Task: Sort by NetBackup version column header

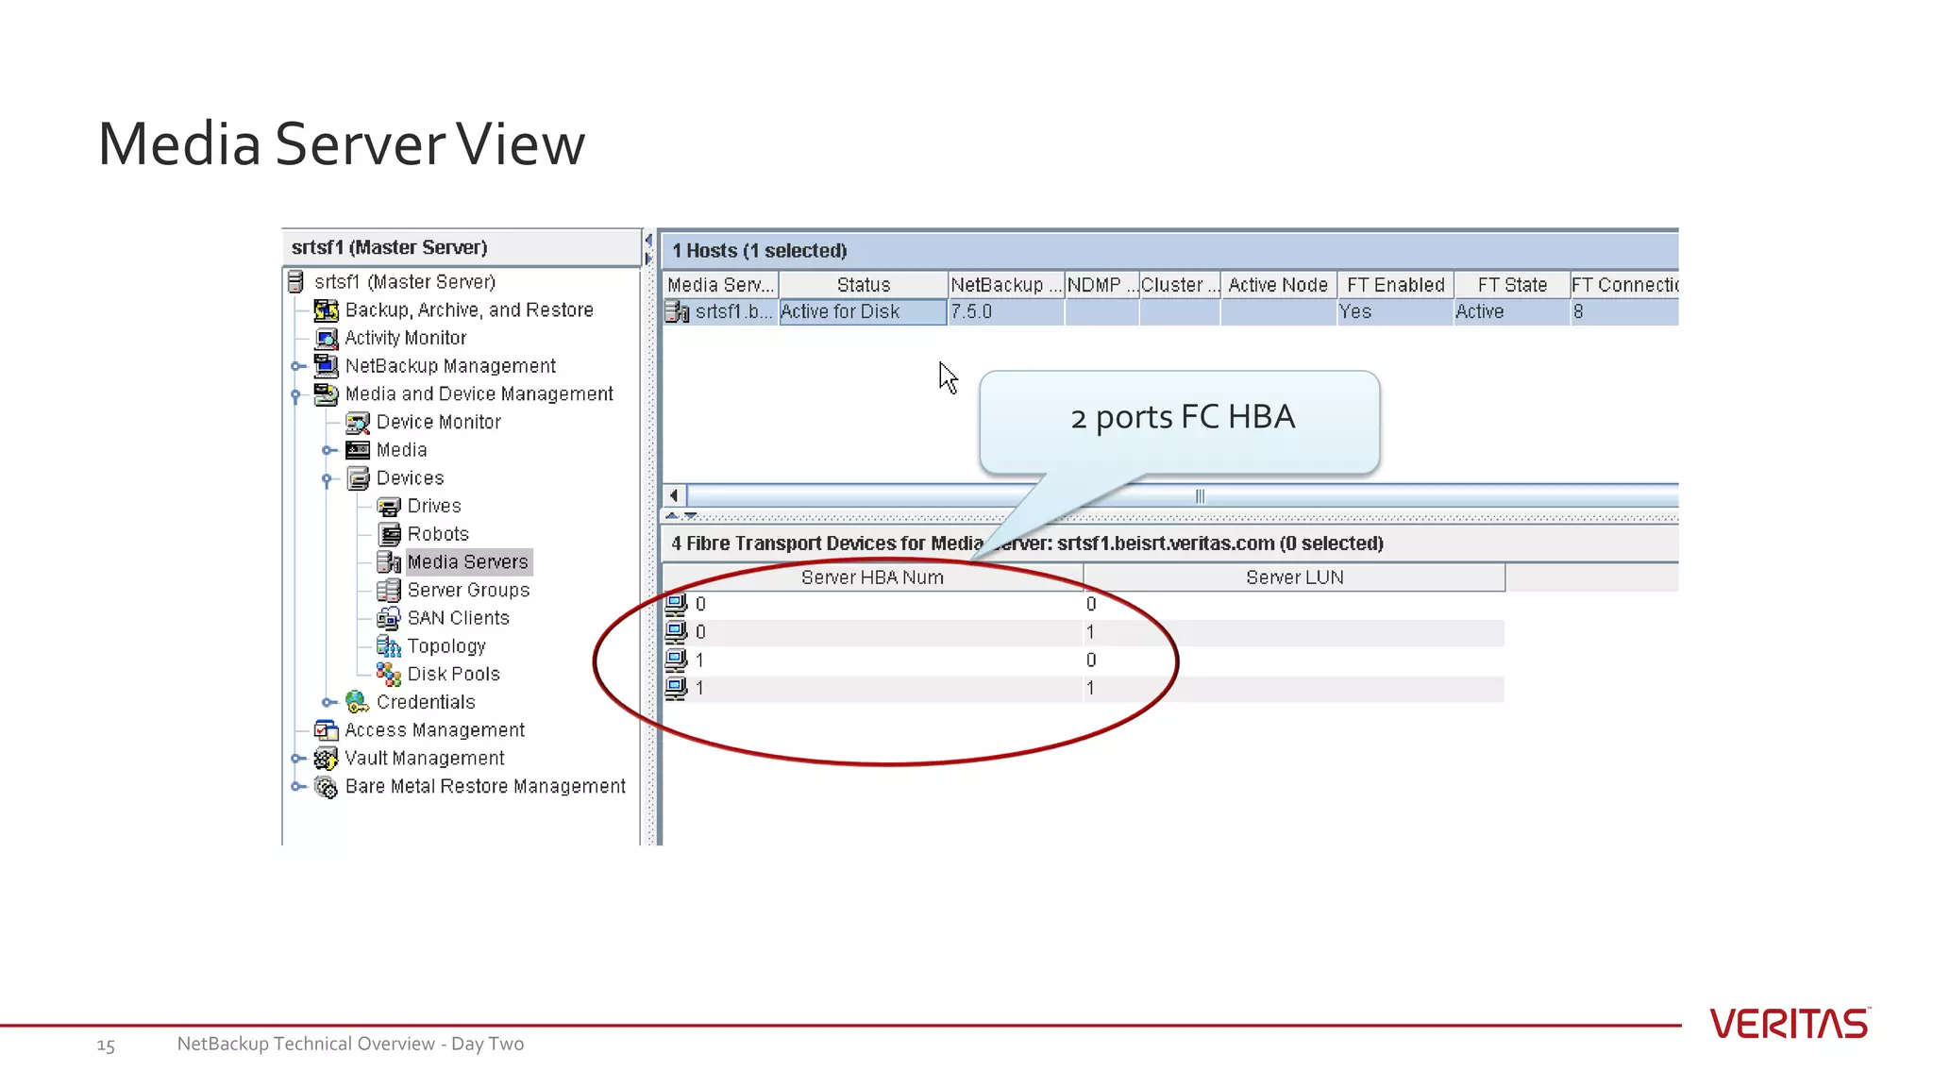Action: (1006, 285)
